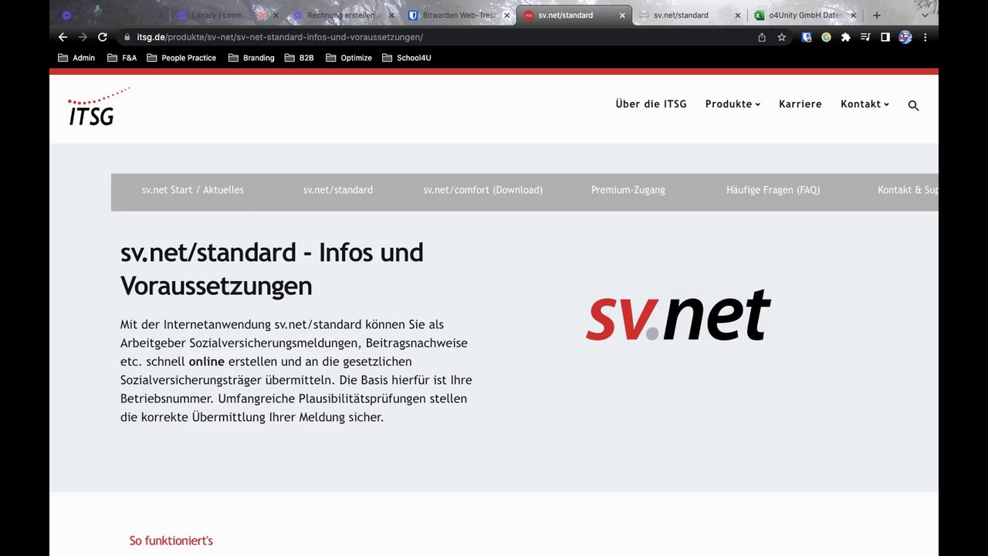Open the Karriere page
The image size is (988, 556).
point(800,104)
